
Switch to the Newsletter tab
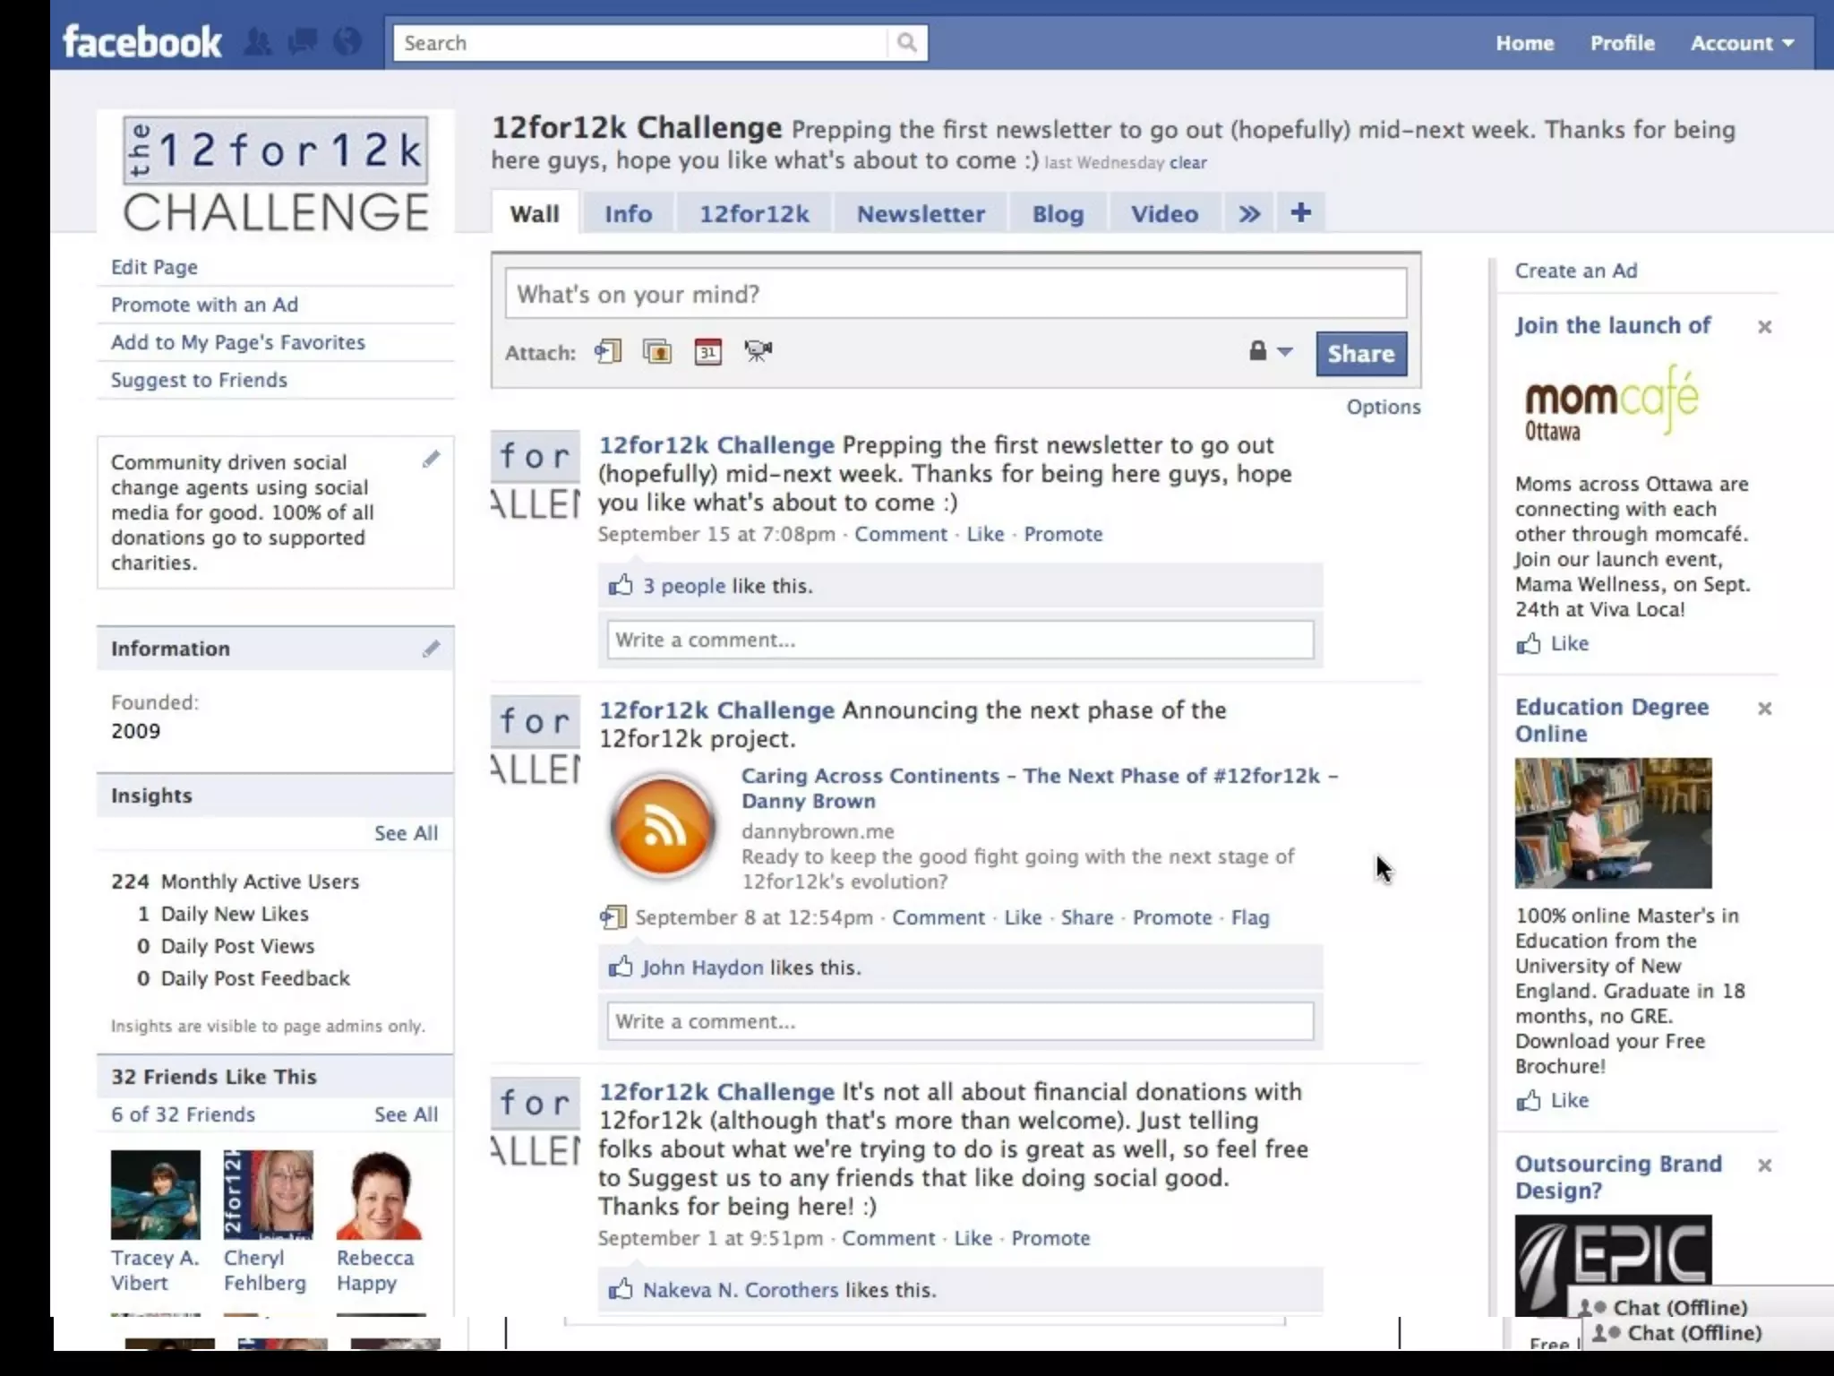pos(921,214)
